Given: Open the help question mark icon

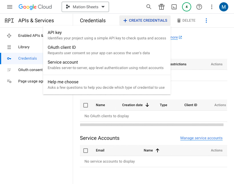Looking at the screenshot, I should pos(199,7).
